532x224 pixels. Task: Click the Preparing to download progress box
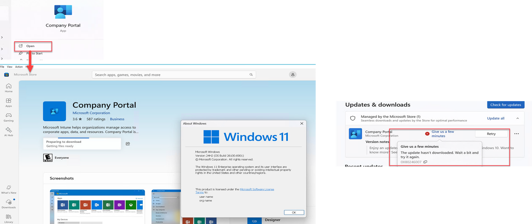tap(82, 144)
